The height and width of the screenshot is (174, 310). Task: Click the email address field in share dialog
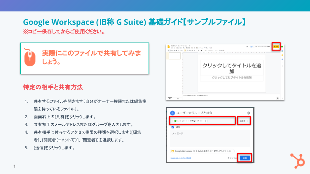[x=202, y=121]
